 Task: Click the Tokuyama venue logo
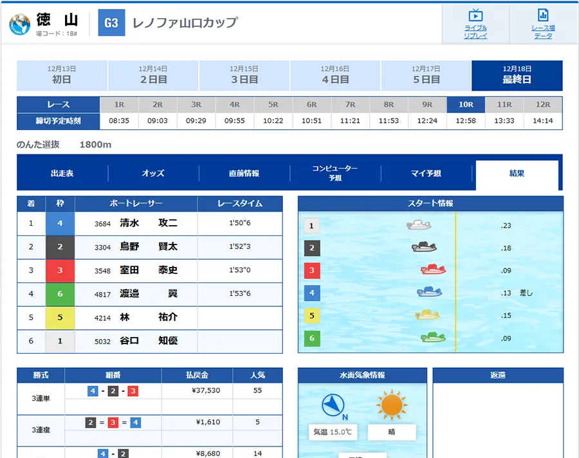(x=20, y=24)
